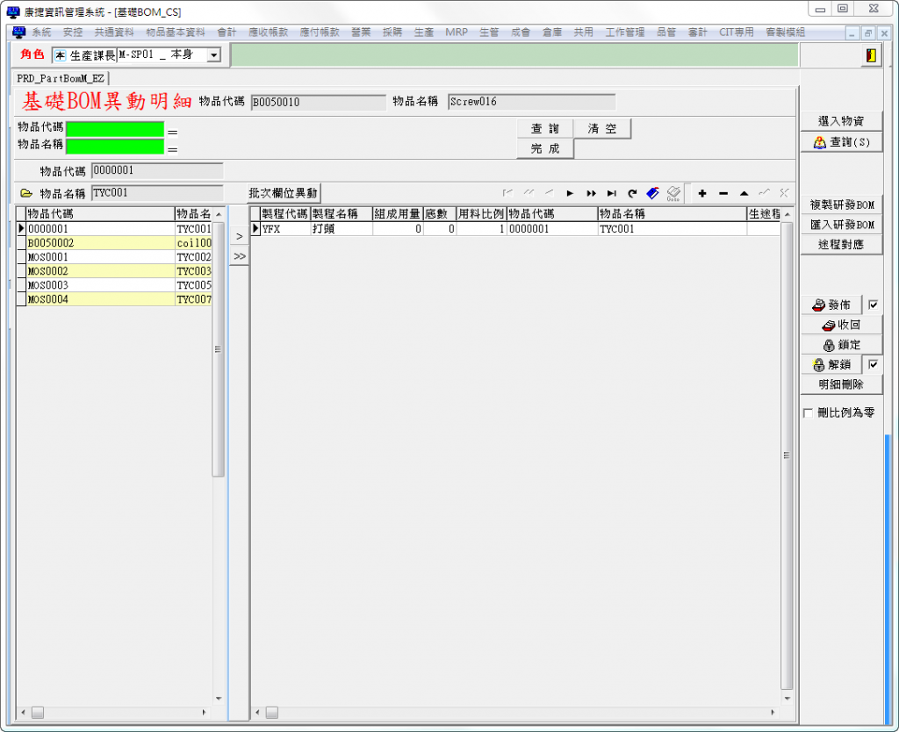Click the green 物品代碼 search field
This screenshot has height=732, width=899.
pyautogui.click(x=115, y=129)
